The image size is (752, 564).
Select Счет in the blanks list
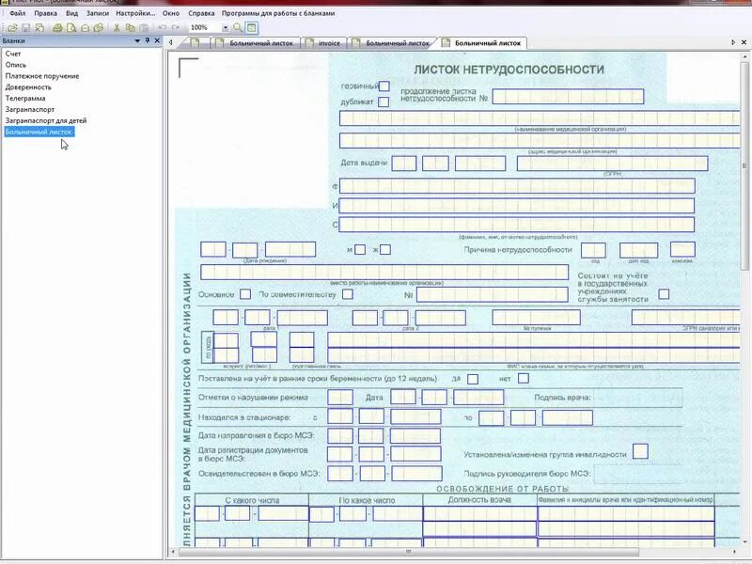(13, 54)
